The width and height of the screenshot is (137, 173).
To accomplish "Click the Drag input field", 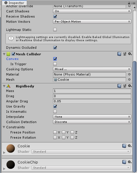I will pyautogui.click(x=92, y=96).
